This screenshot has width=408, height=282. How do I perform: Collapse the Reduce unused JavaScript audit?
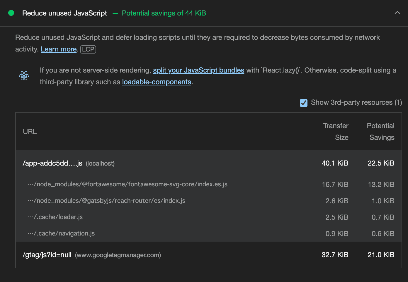397,13
